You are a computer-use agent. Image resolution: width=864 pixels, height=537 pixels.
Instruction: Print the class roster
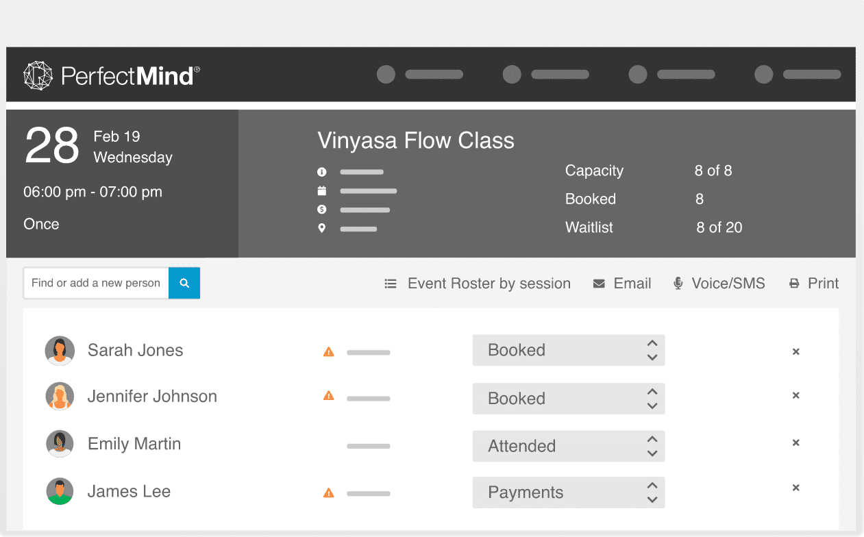click(814, 284)
